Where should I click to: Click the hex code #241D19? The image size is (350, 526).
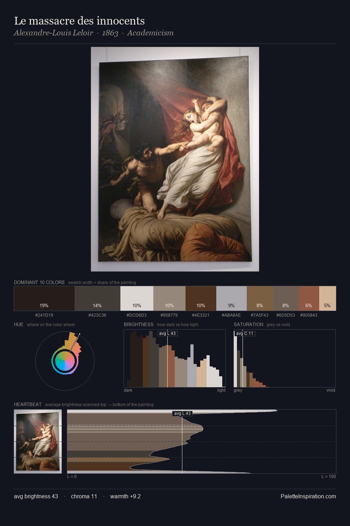pyautogui.click(x=44, y=315)
